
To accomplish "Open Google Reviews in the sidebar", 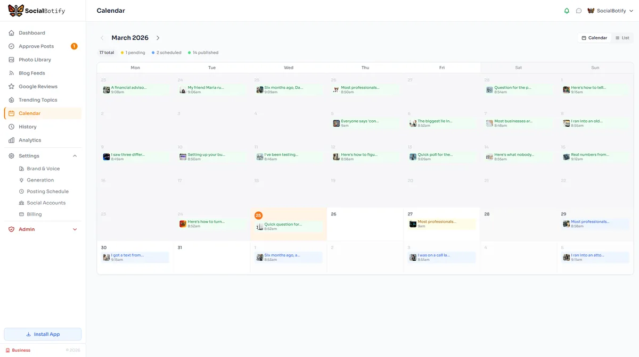I will point(37,86).
